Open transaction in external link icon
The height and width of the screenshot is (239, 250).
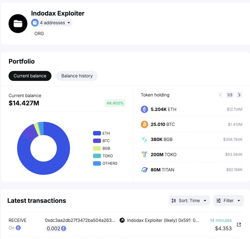pyautogui.click(x=239, y=225)
